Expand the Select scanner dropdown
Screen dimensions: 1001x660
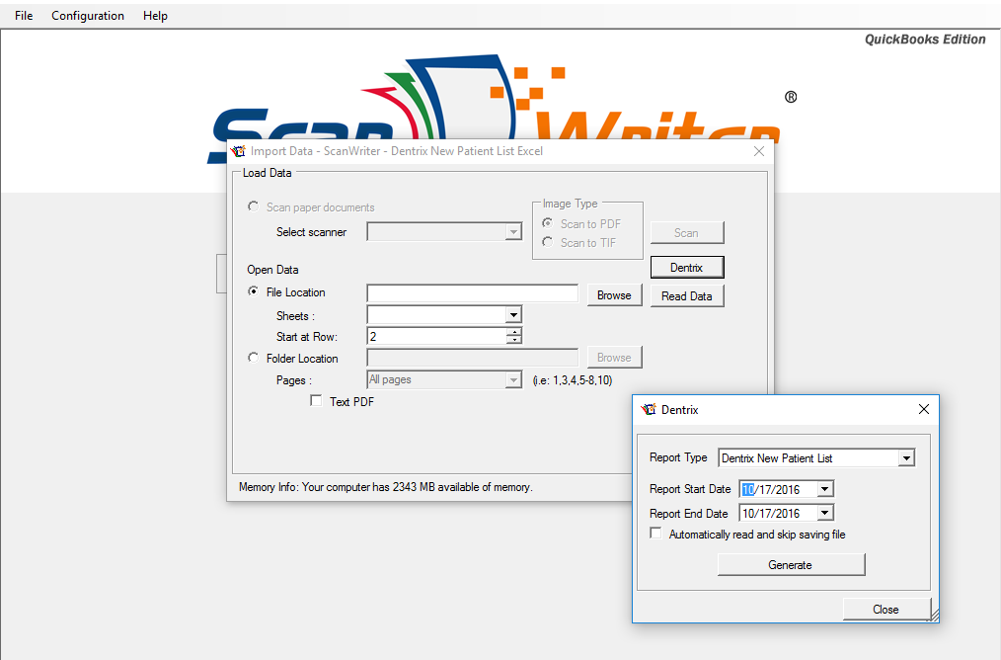click(513, 232)
